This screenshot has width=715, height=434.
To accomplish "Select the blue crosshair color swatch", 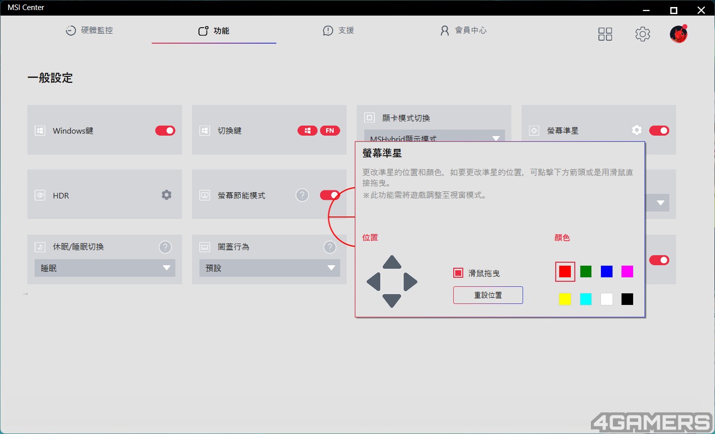I will click(606, 272).
